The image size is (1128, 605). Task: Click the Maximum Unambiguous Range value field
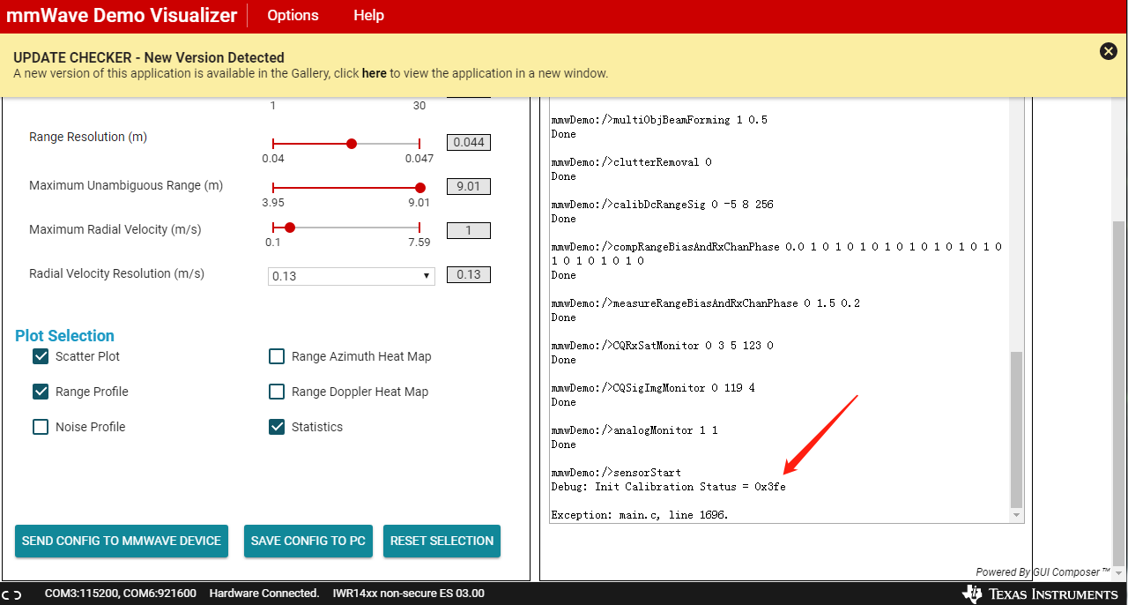tap(469, 186)
